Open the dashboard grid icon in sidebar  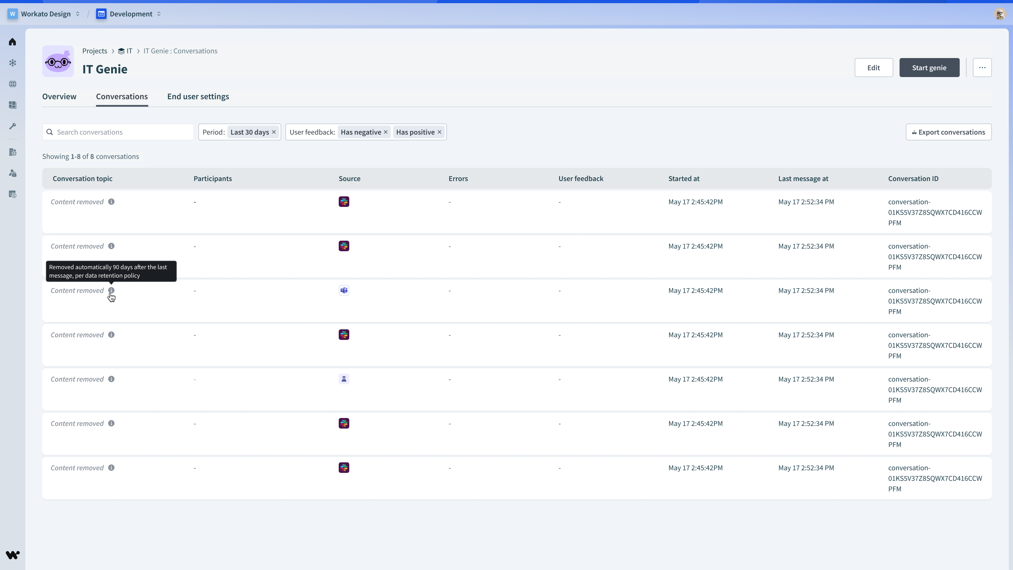13,105
